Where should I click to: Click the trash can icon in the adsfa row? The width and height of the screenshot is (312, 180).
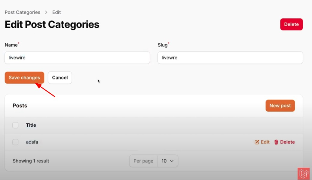click(276, 142)
